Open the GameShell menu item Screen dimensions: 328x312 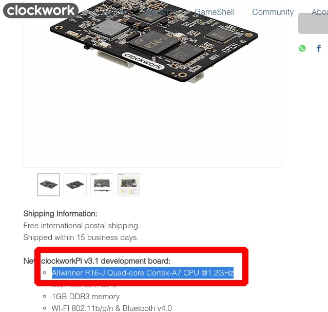tap(215, 12)
